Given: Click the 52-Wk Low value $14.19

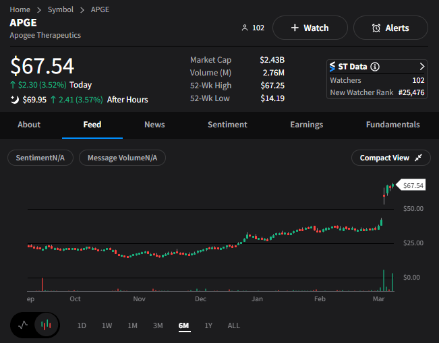Looking at the screenshot, I should tap(272, 98).
